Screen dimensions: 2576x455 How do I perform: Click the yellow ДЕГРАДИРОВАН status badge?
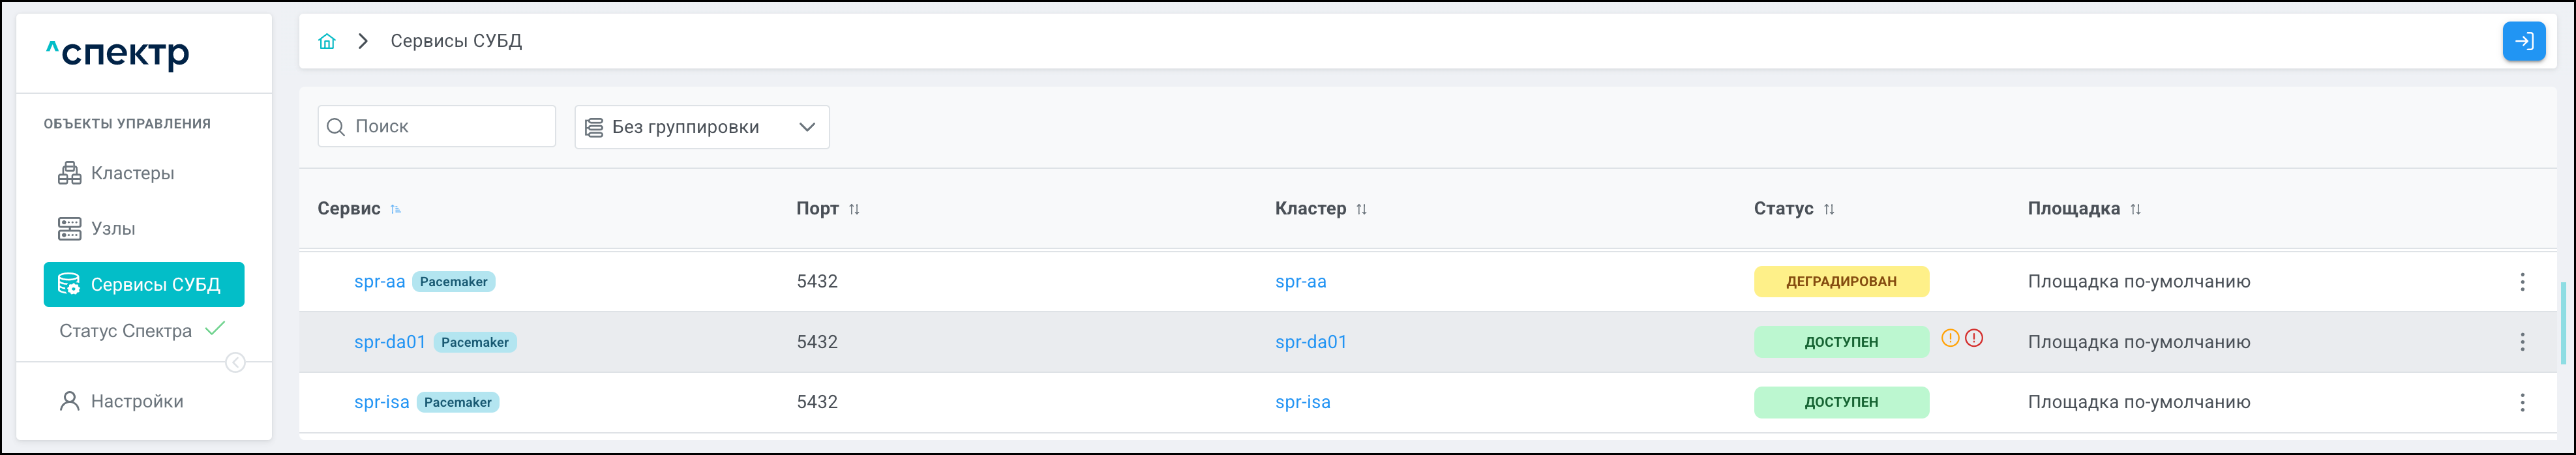click(1840, 282)
